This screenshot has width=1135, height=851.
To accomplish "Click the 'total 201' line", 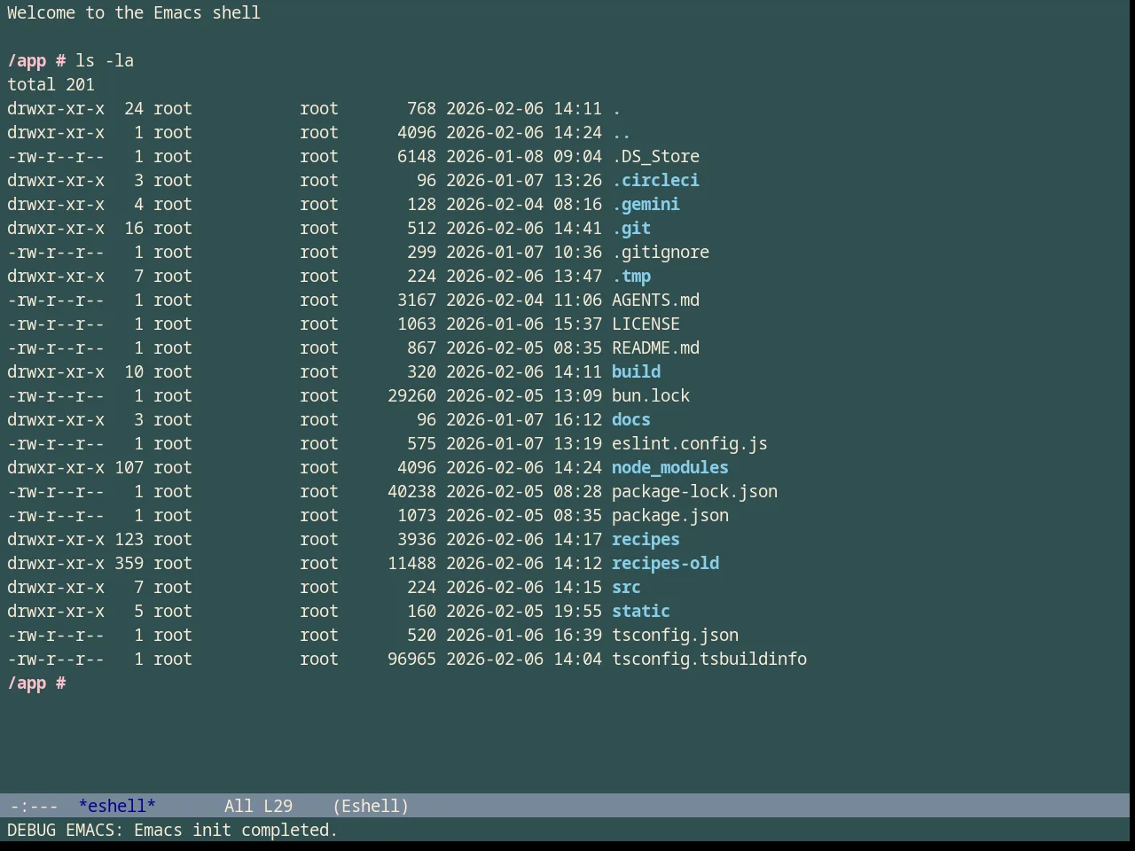I will (51, 84).
